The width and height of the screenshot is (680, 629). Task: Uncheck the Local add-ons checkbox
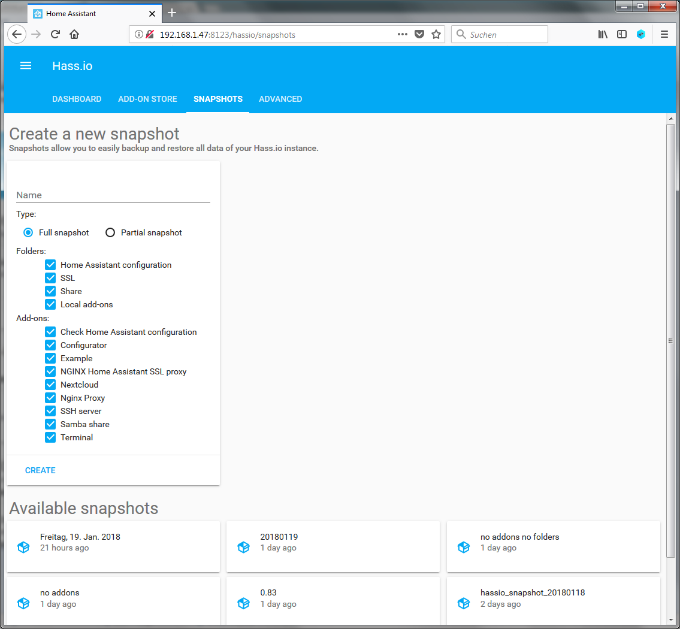(x=50, y=304)
